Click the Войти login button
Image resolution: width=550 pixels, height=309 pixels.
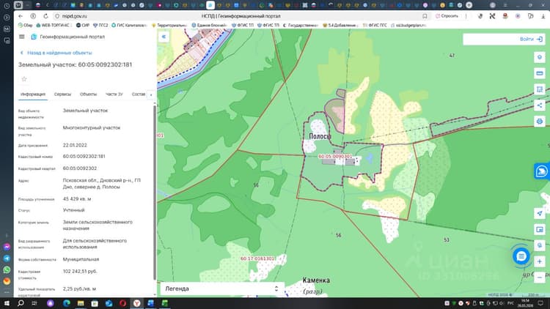click(x=531, y=40)
